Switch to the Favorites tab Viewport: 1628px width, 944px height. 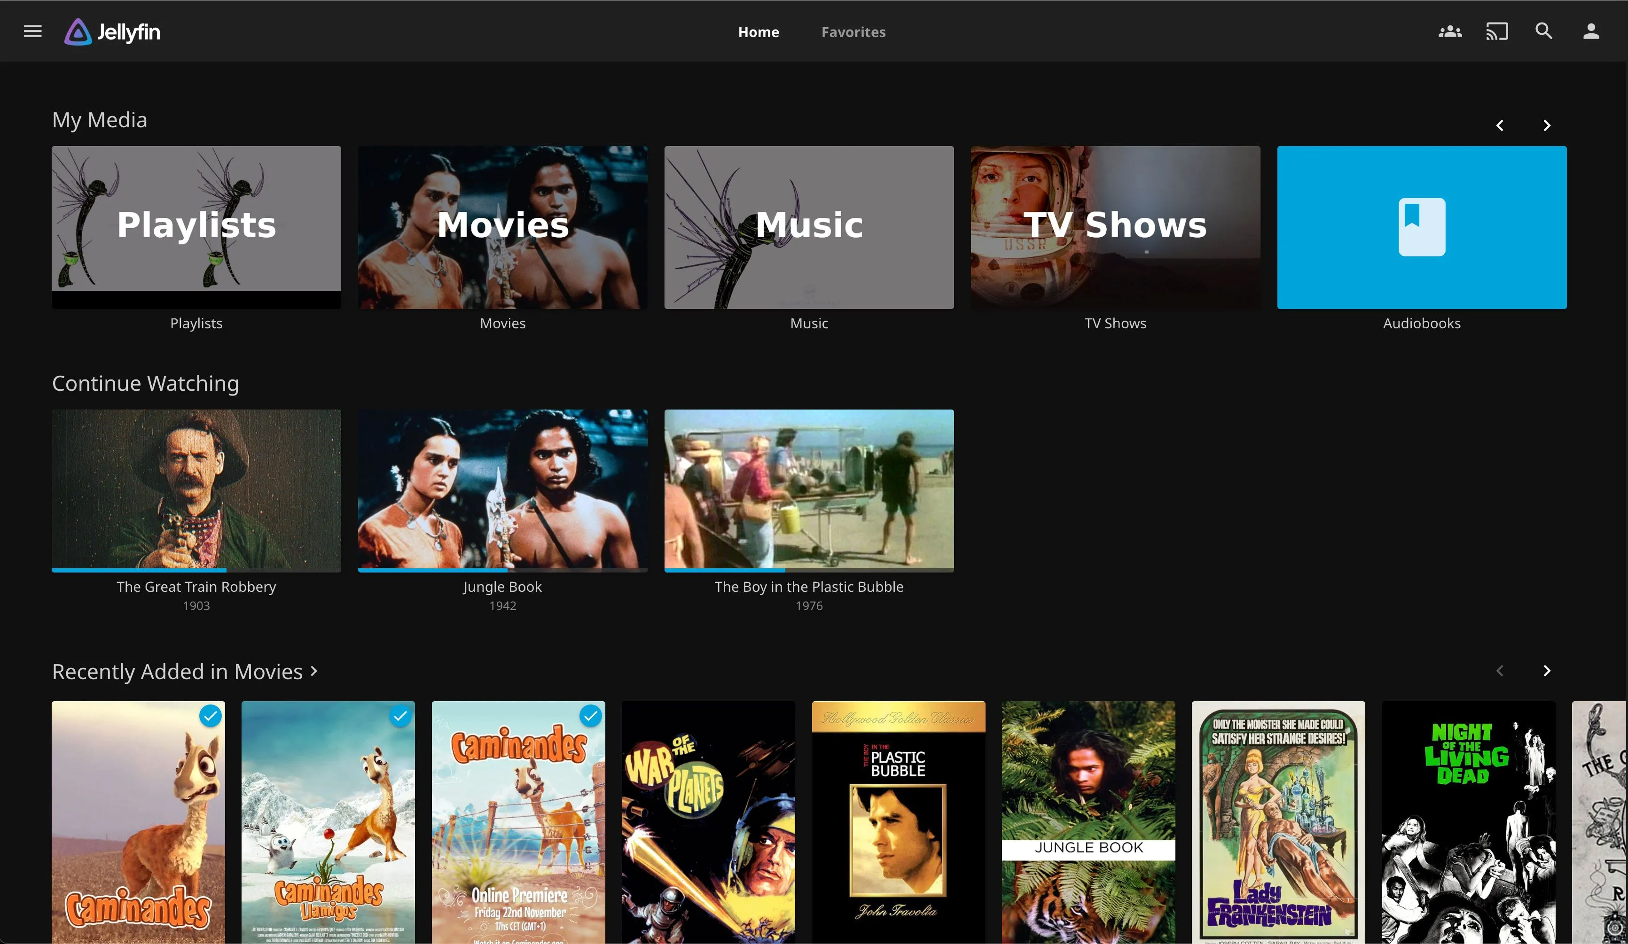click(853, 31)
